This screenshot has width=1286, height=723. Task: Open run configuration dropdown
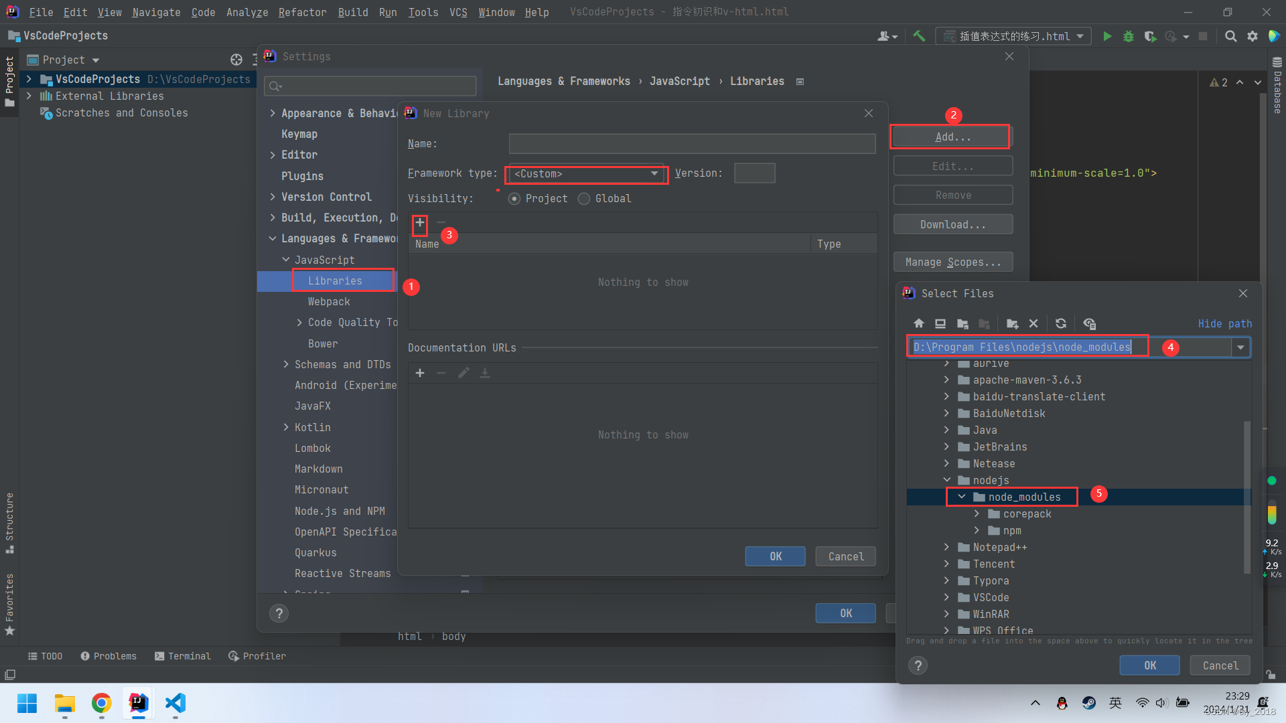click(x=1014, y=36)
